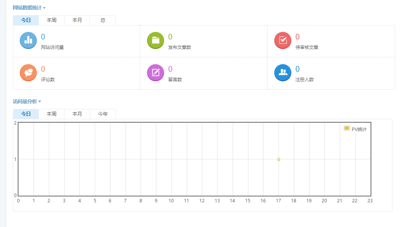Click the blue users 注册人数 icon
The image size is (400, 227).
(283, 73)
